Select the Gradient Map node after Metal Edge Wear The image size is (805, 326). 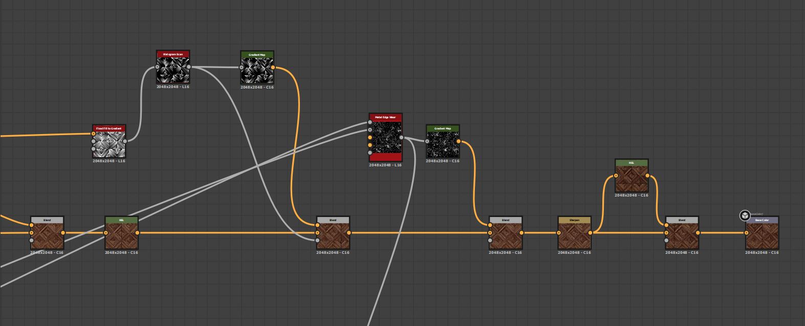click(x=443, y=141)
